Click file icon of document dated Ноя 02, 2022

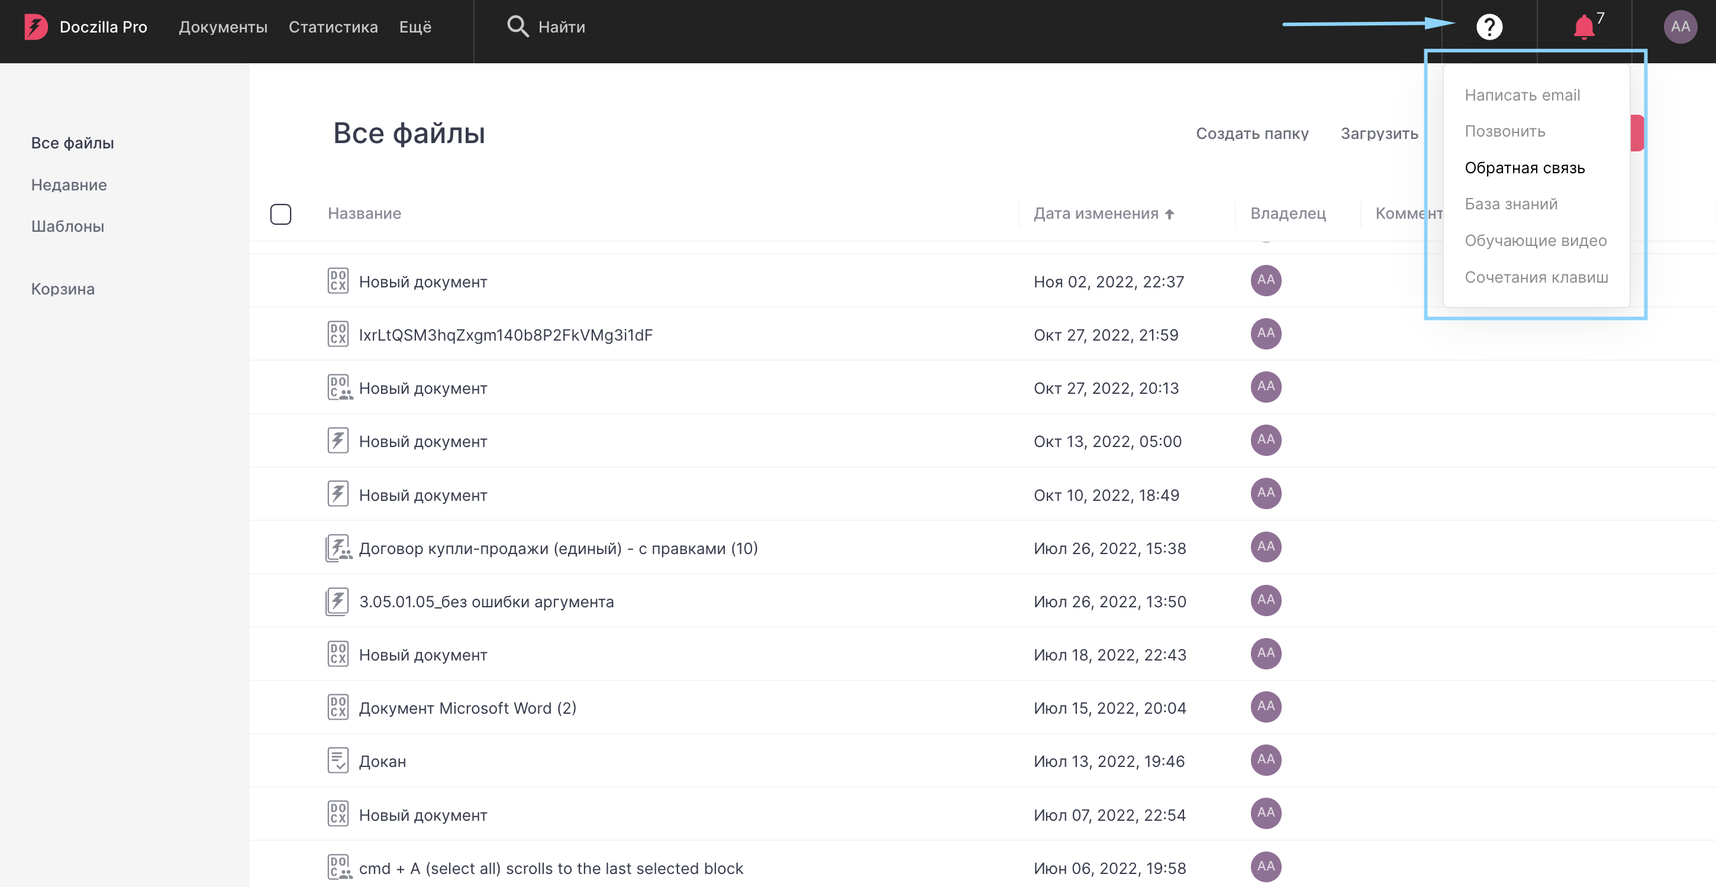coord(338,280)
